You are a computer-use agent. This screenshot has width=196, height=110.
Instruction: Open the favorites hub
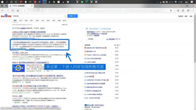pos(178,11)
